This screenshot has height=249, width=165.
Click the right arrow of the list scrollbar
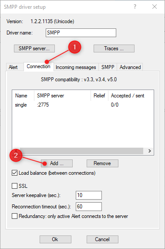[149, 151]
